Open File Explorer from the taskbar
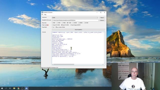 click(x=14, y=88)
